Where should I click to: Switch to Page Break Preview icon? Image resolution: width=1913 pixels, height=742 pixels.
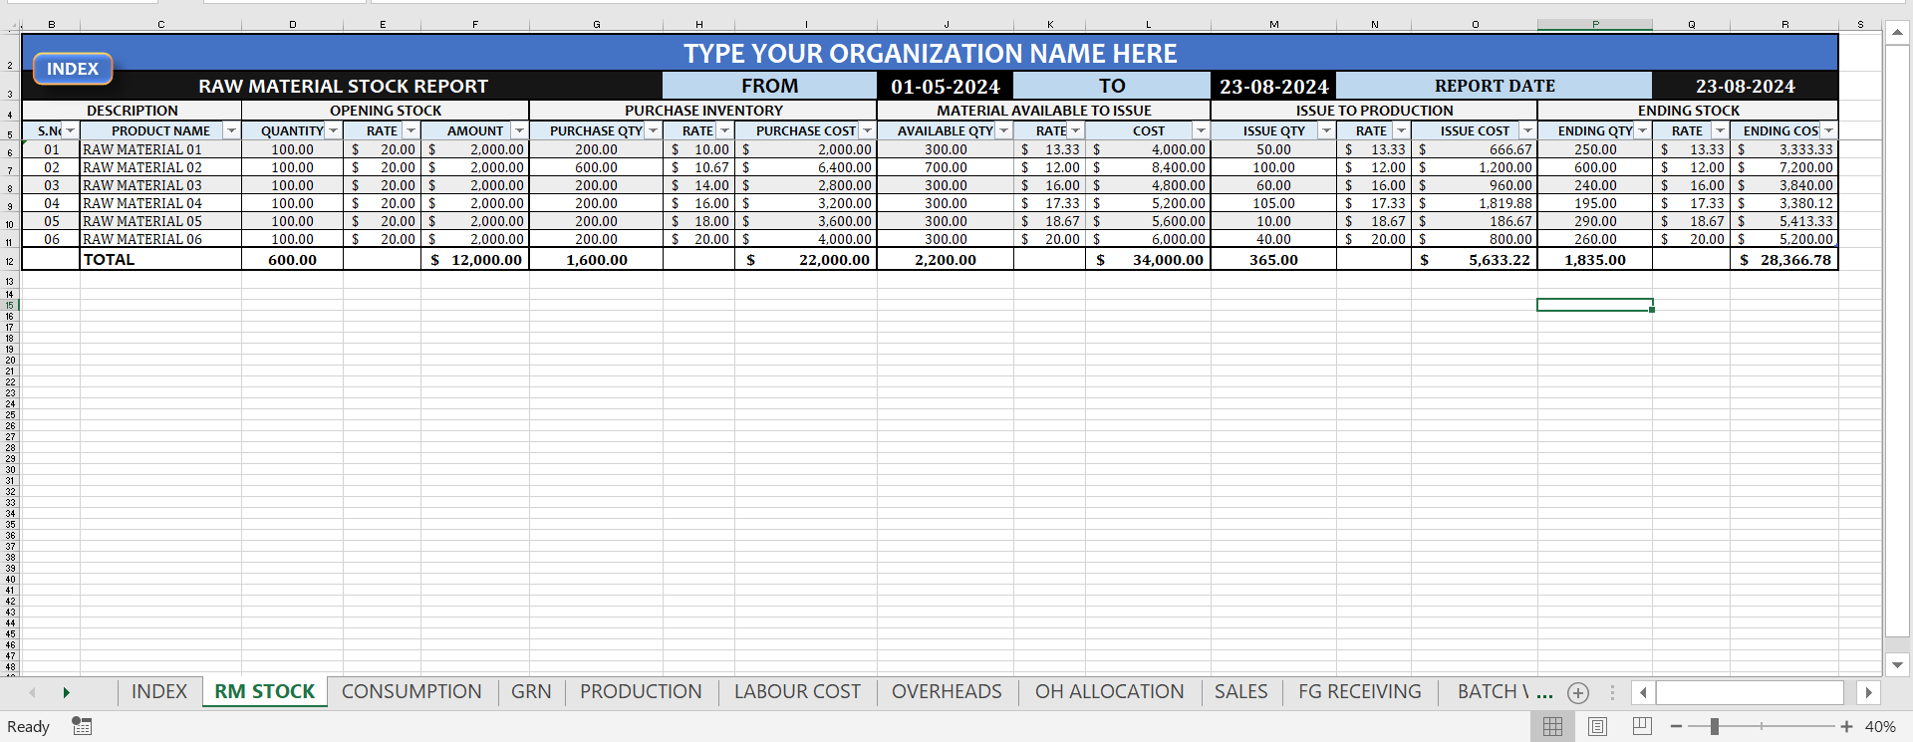point(1642,726)
